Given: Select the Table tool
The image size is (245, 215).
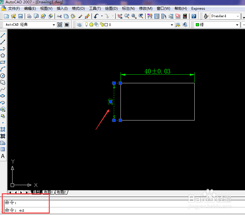Looking at the screenshot, I should (x=3, y=149).
